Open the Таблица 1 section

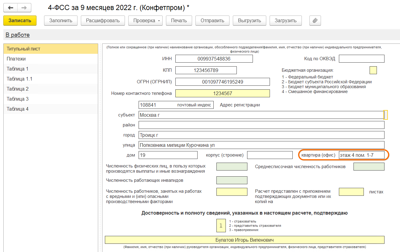tap(50, 69)
